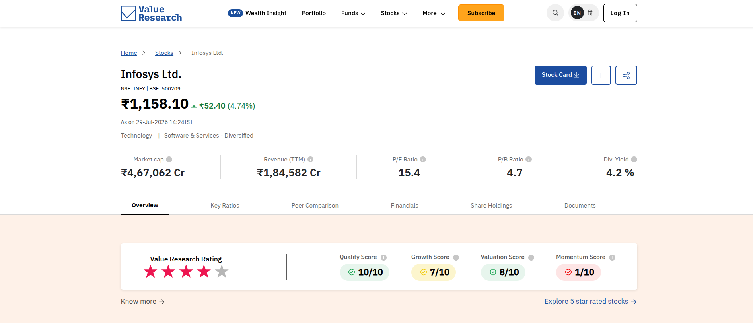Download the Stock Card
The width and height of the screenshot is (753, 323).
[560, 75]
